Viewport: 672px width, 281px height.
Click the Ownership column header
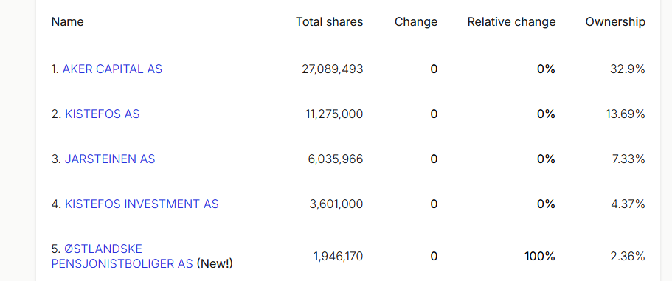(615, 22)
